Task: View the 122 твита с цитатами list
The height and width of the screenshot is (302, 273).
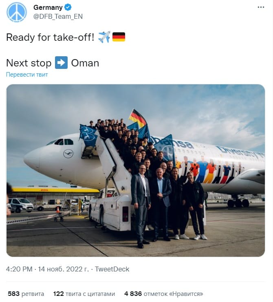Action: pyautogui.click(x=84, y=294)
